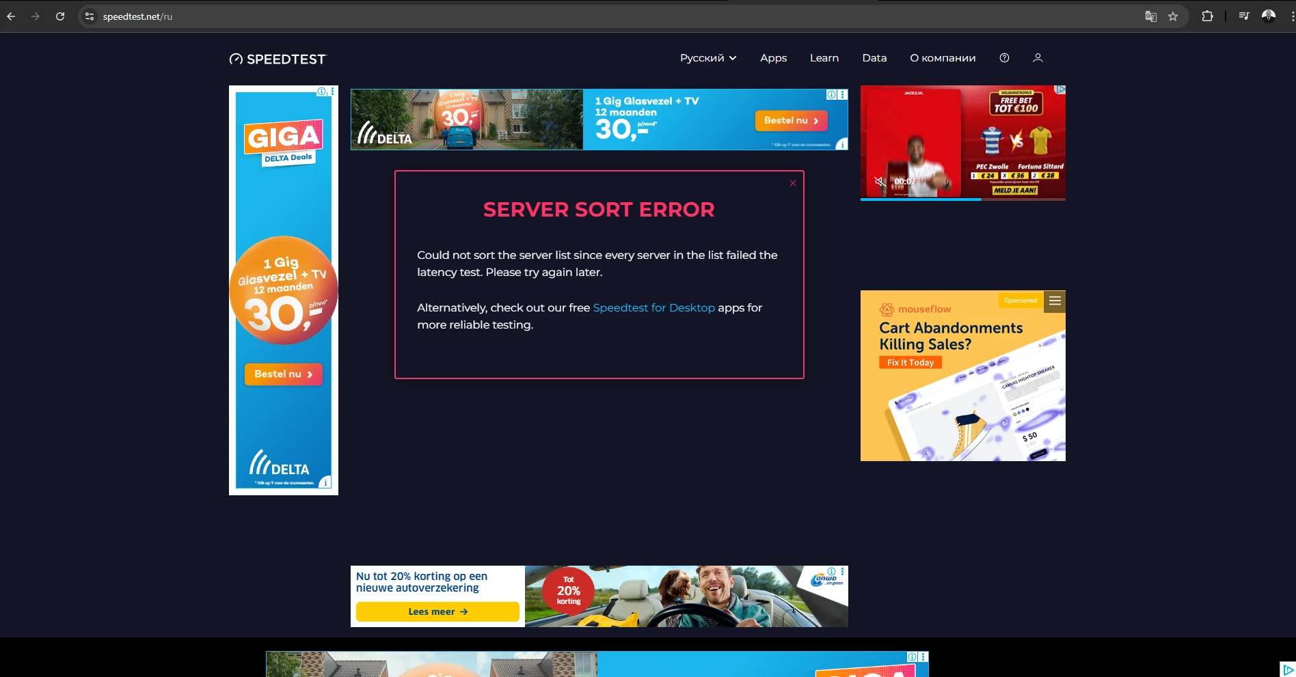
Task: Open ad options dots on sticky bottom ad
Action: [x=923, y=657]
